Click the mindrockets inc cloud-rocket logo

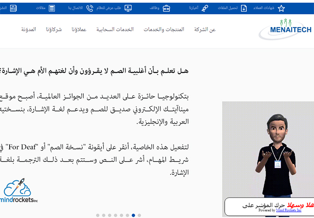point(18,191)
